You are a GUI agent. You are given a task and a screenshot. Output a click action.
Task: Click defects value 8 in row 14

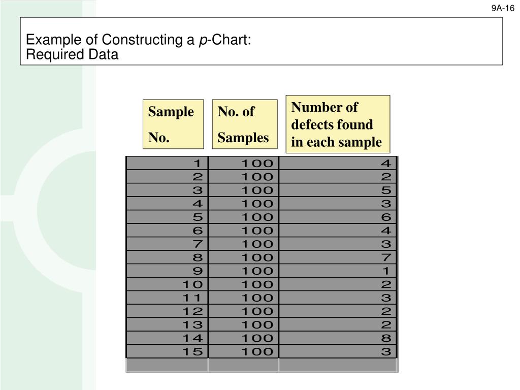pyautogui.click(x=338, y=338)
